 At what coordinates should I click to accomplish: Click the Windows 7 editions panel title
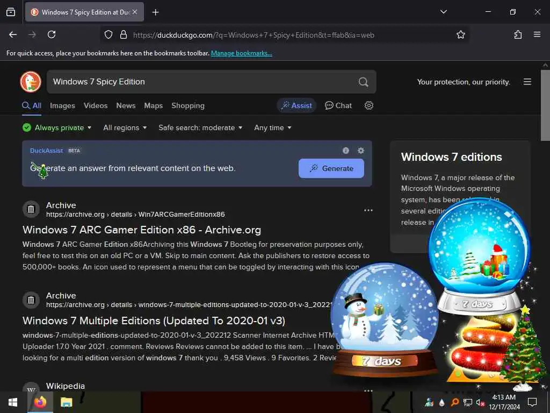[x=451, y=157]
